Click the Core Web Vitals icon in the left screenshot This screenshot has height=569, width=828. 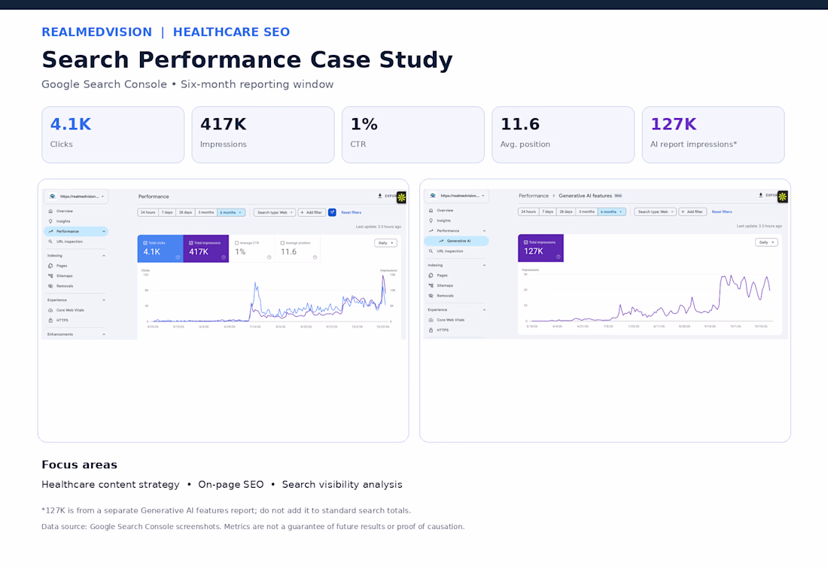coord(50,310)
